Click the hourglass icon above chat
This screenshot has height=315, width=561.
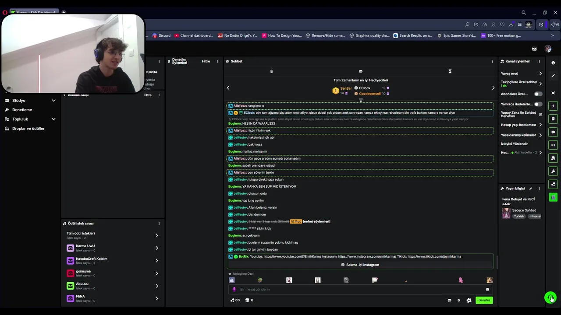(x=450, y=71)
